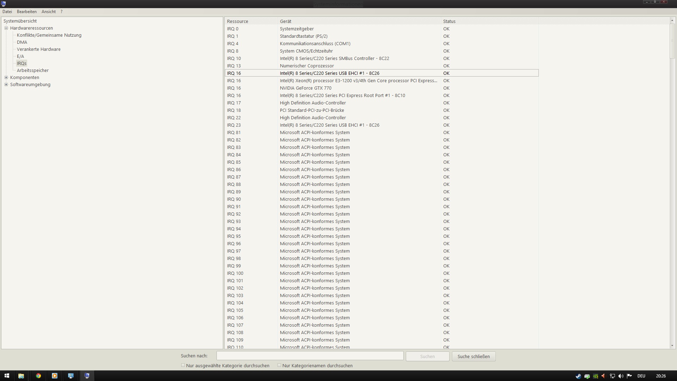Click the NVIDIA tray icon
The image size is (677, 381).
click(596, 376)
